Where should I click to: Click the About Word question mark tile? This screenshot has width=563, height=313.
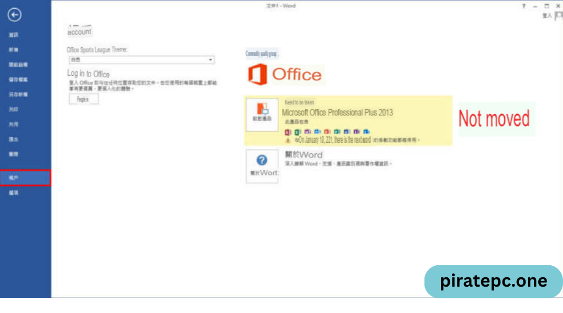point(262,166)
